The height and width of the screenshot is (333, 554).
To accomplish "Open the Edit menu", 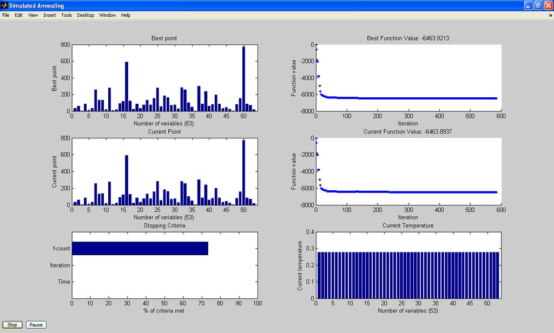I will point(19,15).
